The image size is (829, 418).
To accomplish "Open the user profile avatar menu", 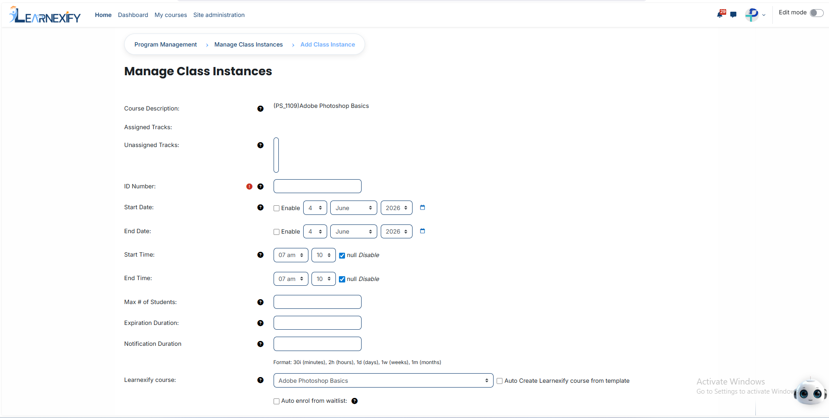I will click(755, 15).
